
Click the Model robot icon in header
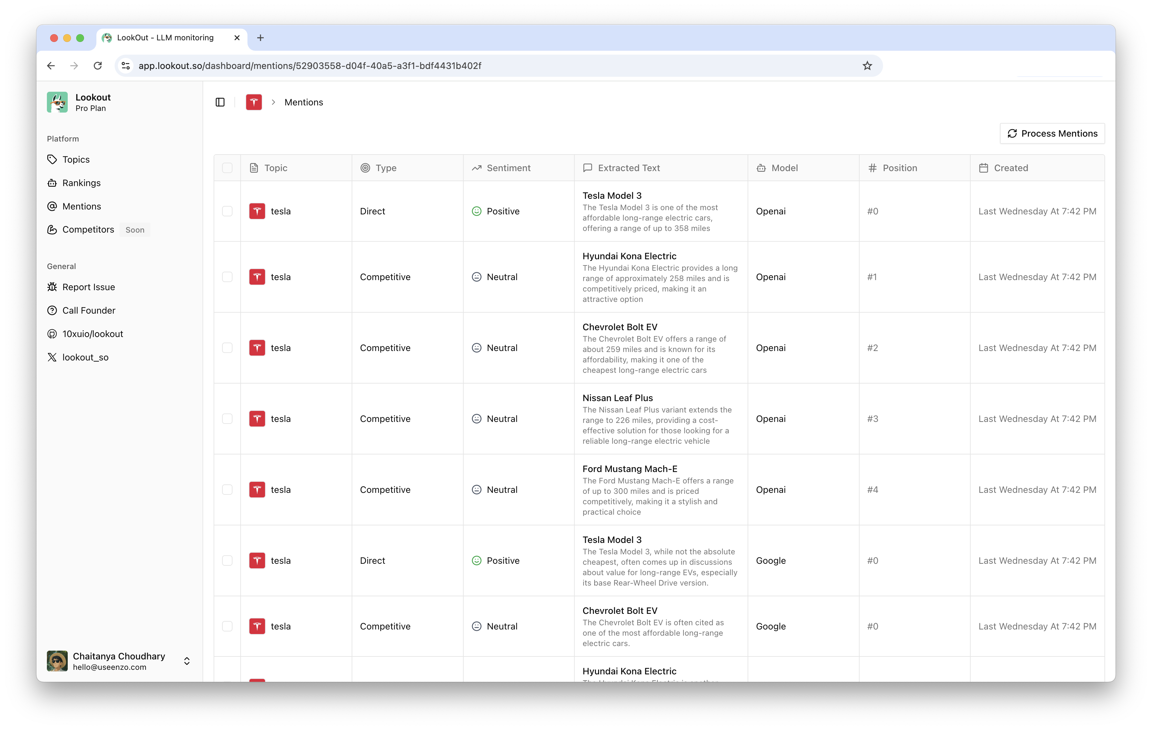click(761, 168)
